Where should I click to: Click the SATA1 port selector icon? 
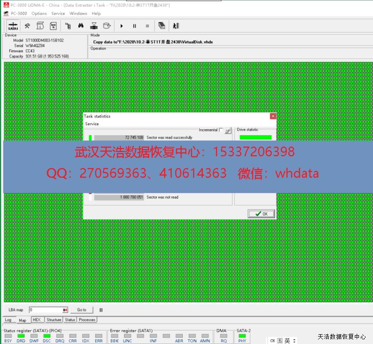click(13, 26)
